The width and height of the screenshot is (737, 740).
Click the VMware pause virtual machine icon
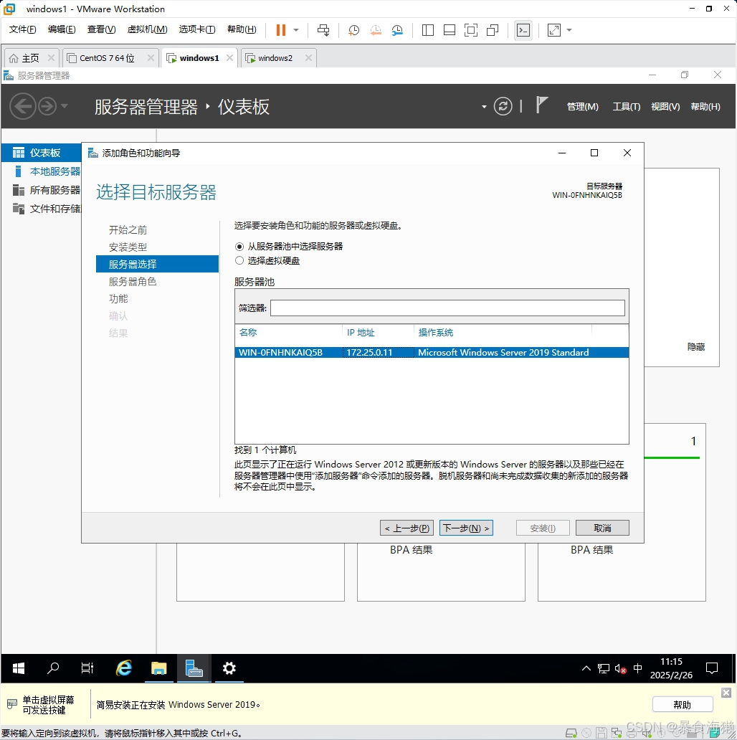point(281,29)
